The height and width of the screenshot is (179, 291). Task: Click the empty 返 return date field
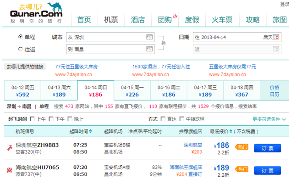click(x=237, y=49)
